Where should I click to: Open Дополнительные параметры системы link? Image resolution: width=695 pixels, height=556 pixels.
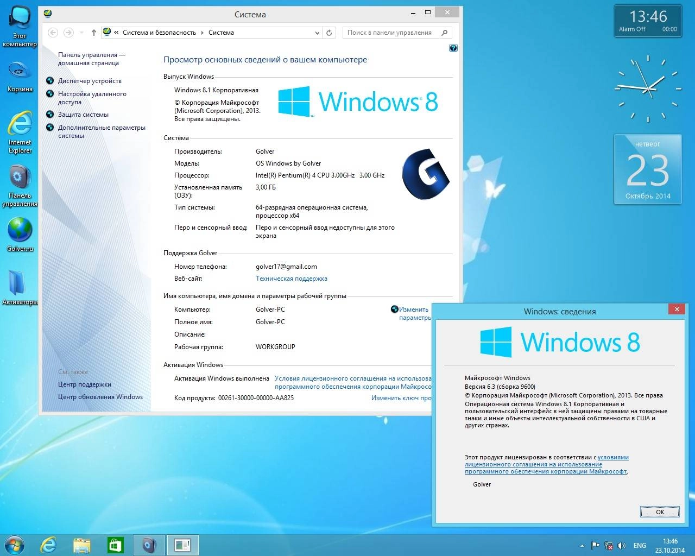point(102,131)
